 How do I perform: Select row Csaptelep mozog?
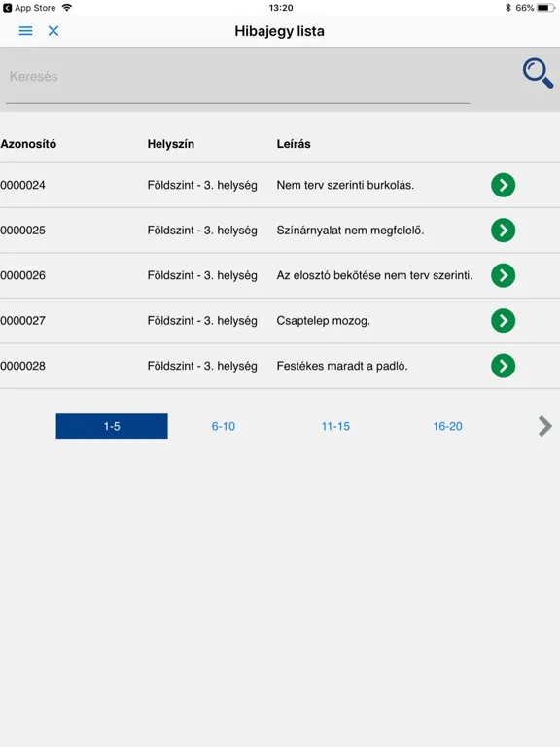coord(280,321)
